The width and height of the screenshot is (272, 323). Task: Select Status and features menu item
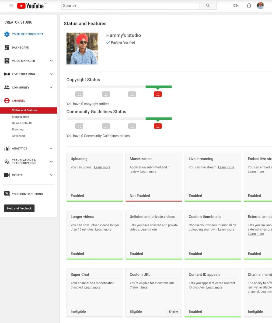(29, 110)
